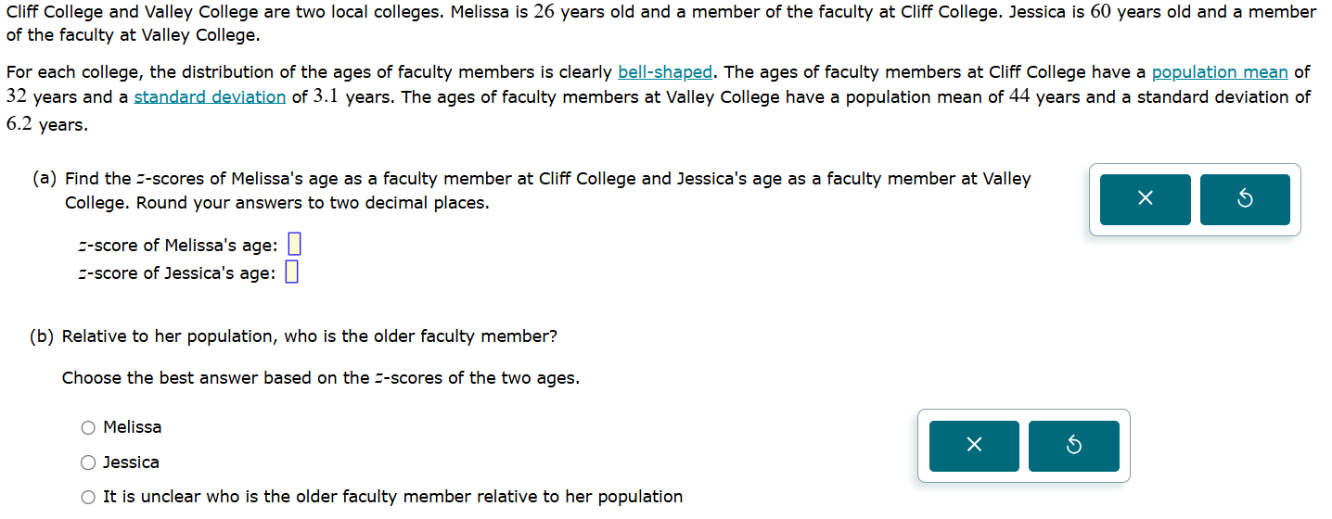Click the "z-score of Melissa's age:" label
Viewport: 1332px width, 519px height.
click(x=178, y=246)
